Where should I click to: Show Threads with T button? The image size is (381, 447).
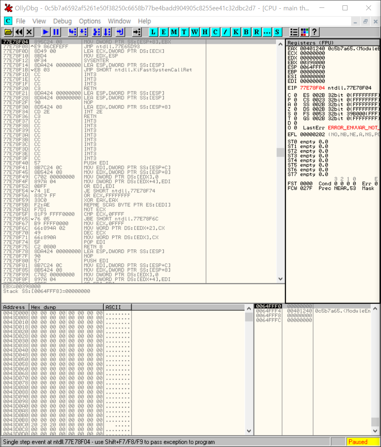[x=184, y=32]
